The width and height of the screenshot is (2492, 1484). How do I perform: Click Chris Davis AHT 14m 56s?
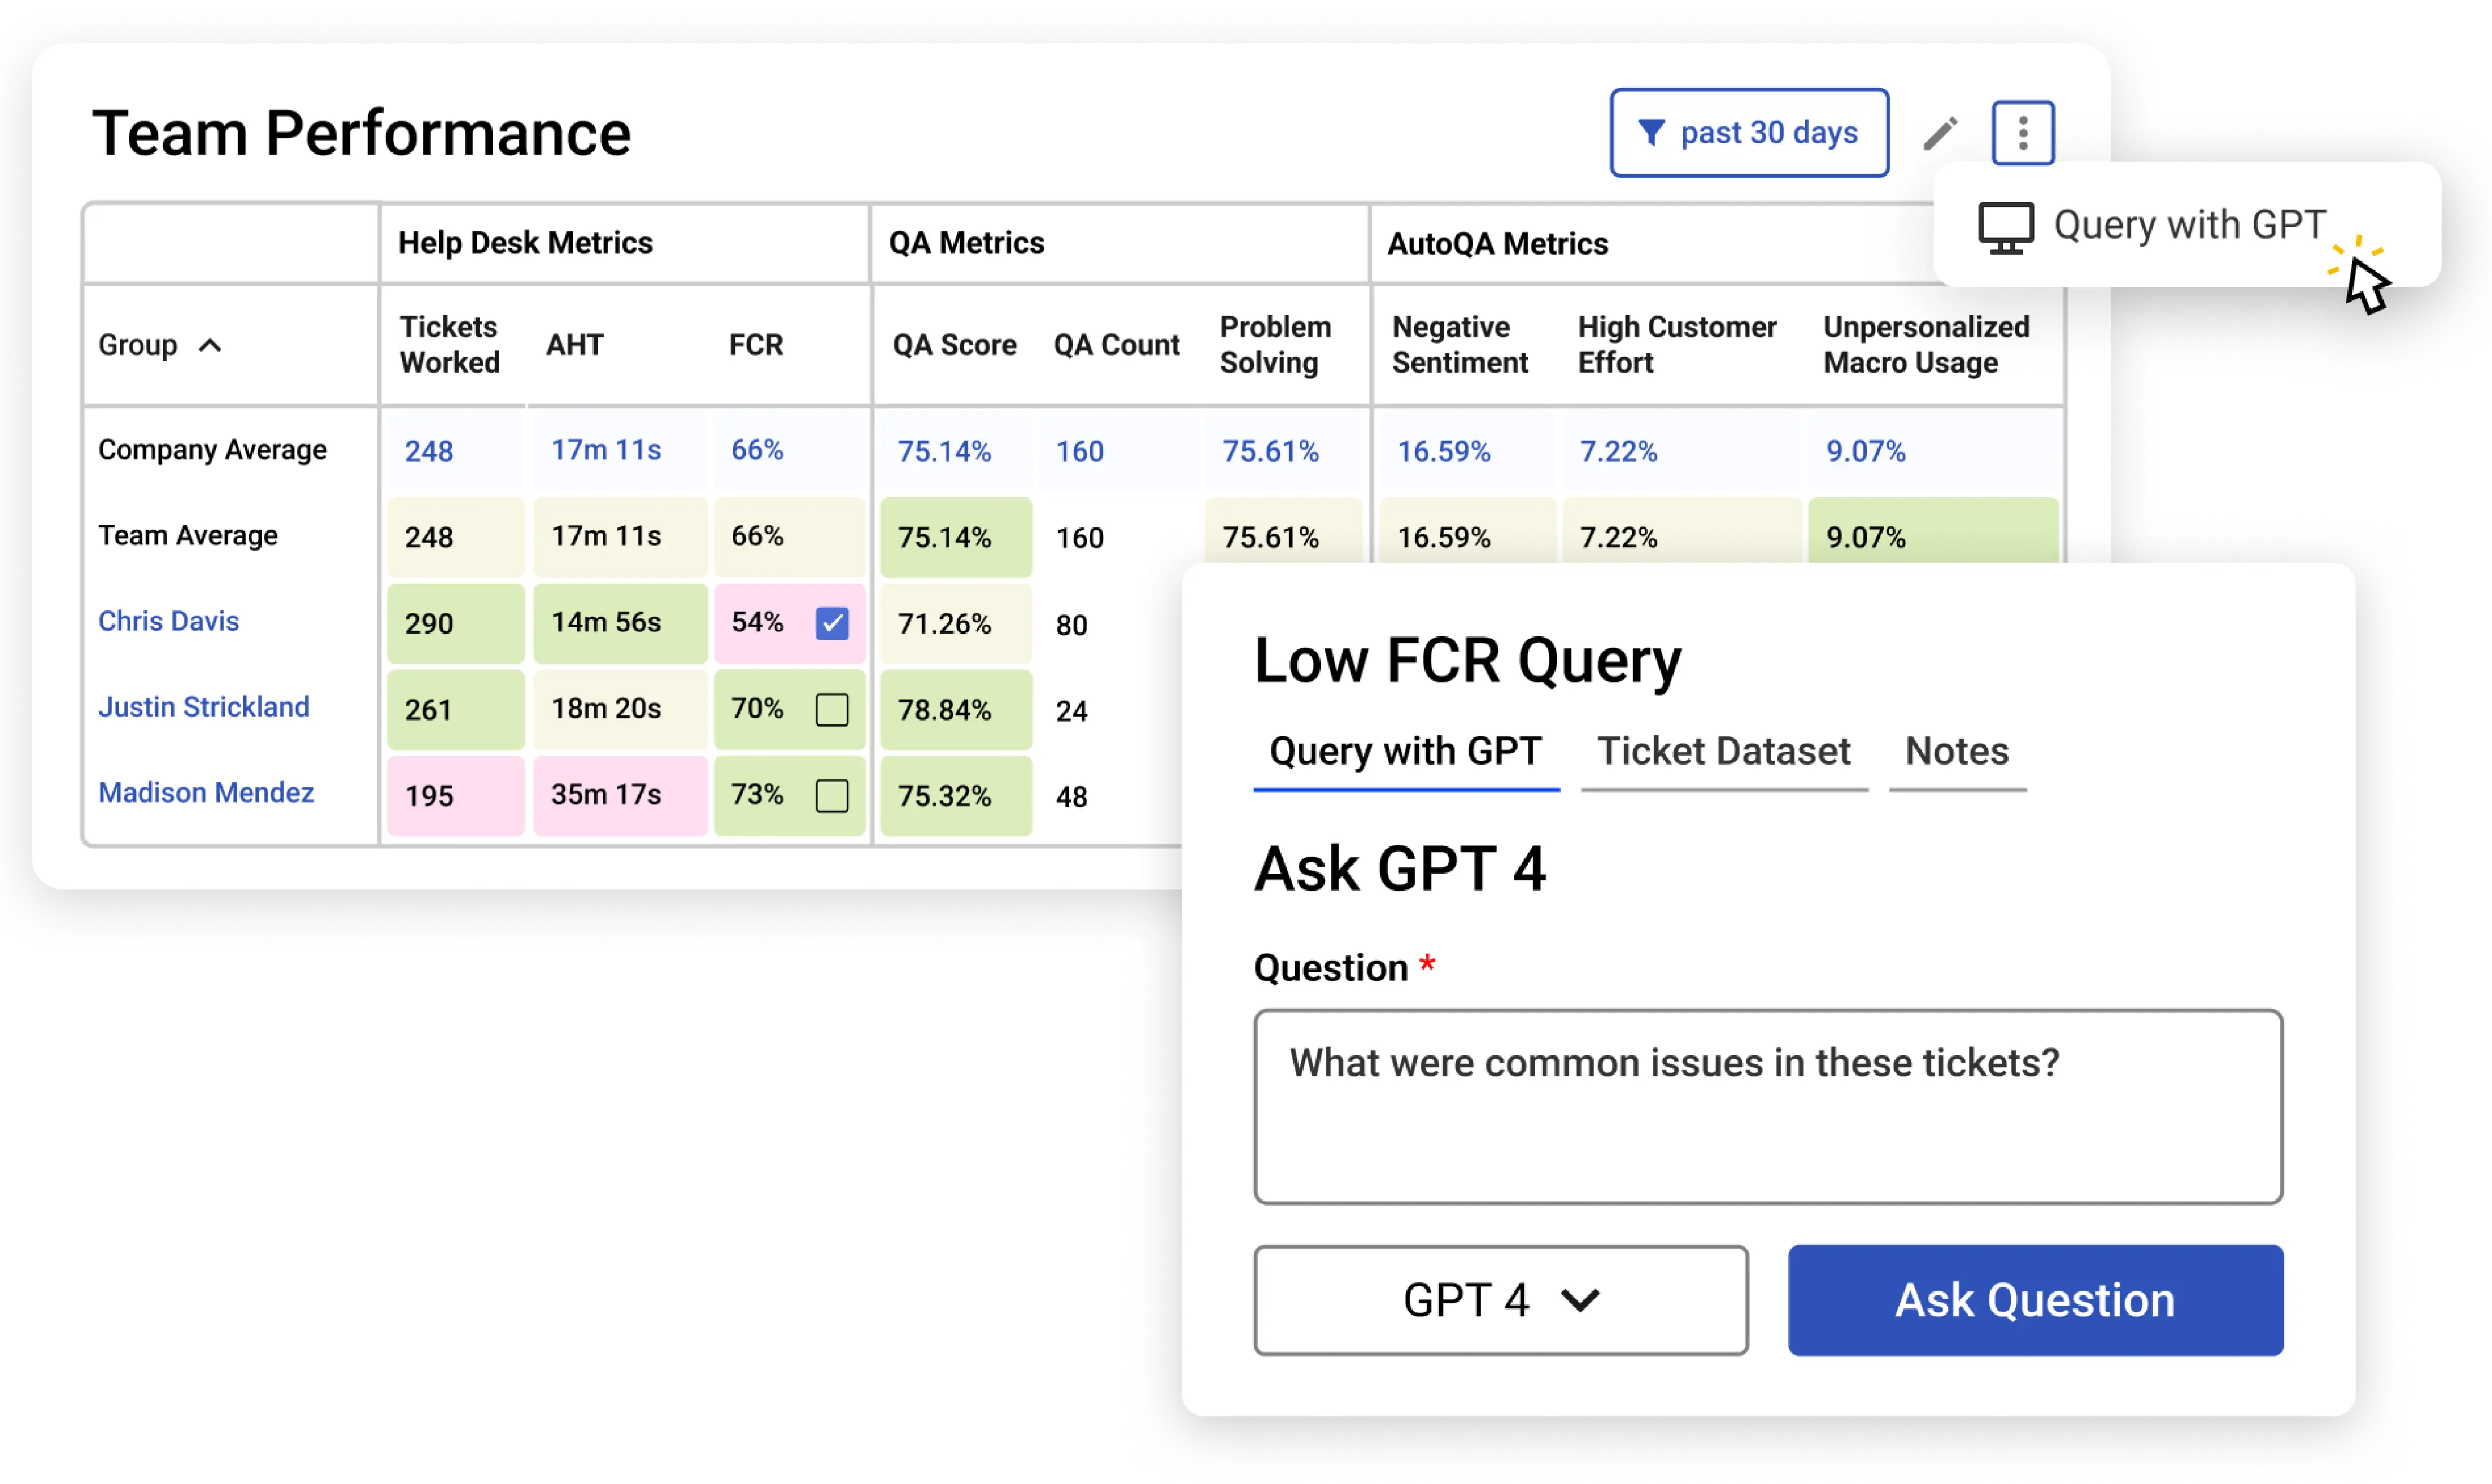tap(620, 623)
